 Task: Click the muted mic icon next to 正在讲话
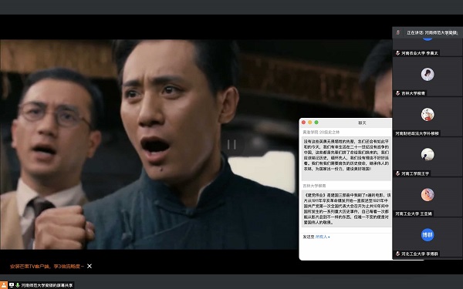point(398,32)
